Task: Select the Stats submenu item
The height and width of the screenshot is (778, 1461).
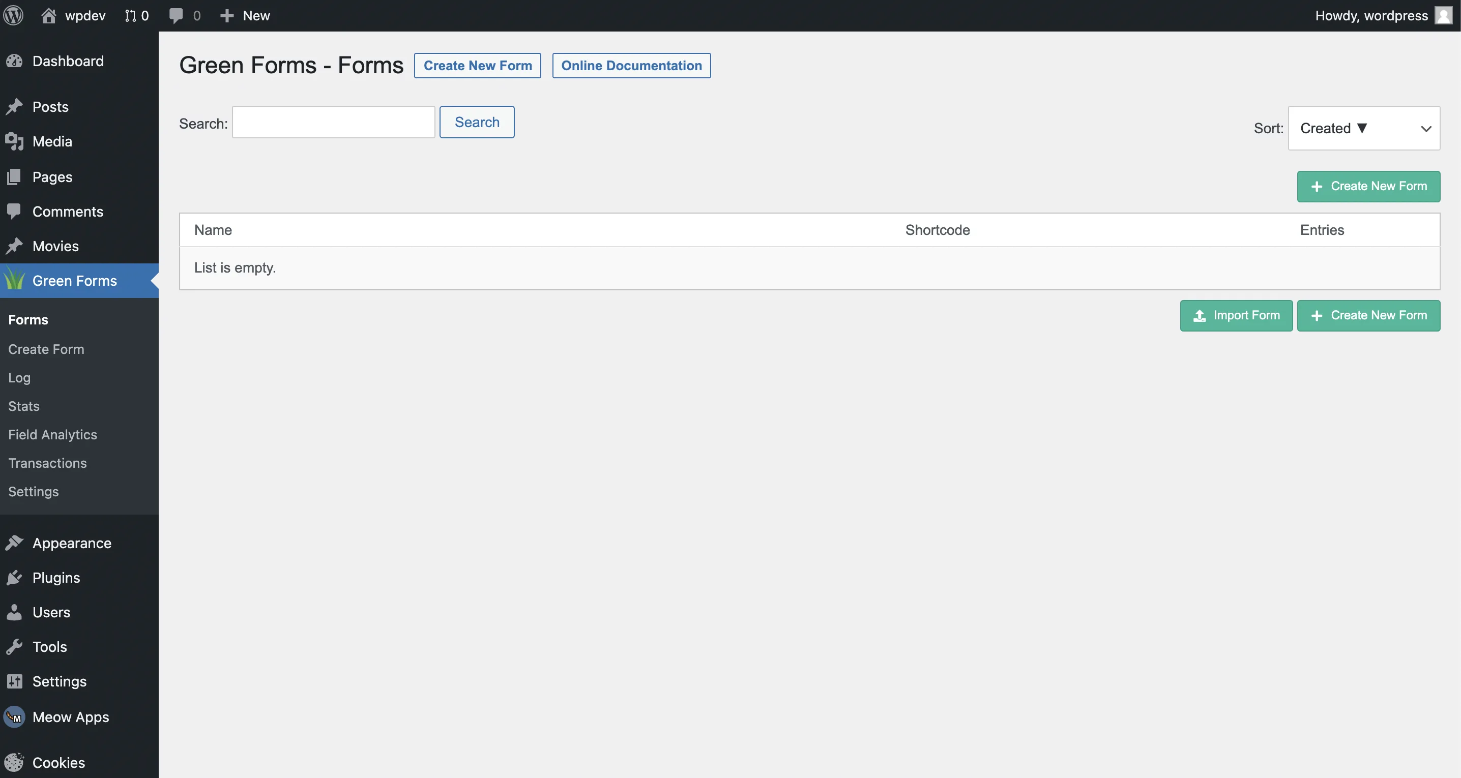Action: click(x=24, y=406)
